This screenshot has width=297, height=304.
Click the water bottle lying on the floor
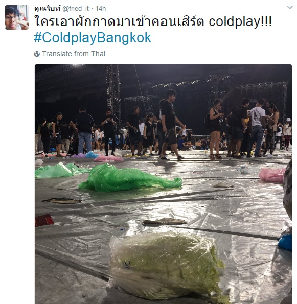tap(243, 170)
